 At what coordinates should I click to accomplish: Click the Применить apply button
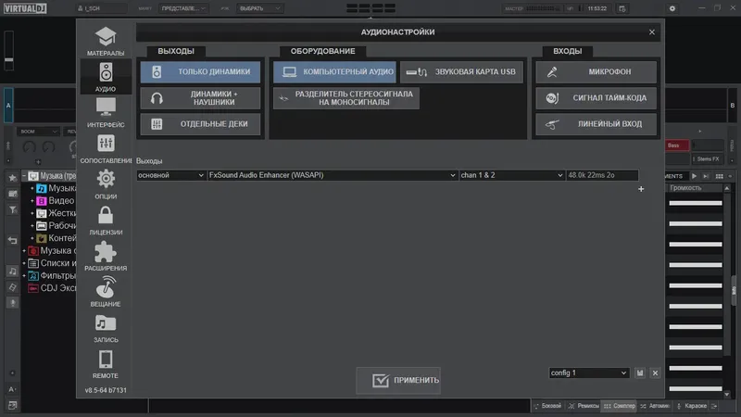click(398, 380)
